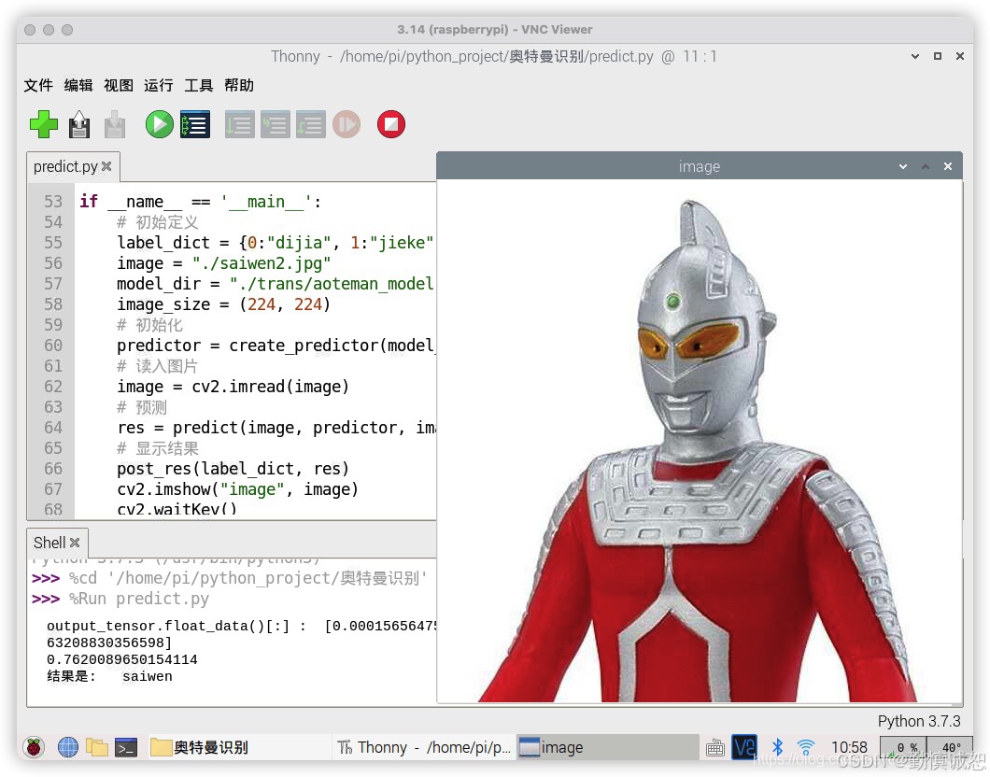Click the output_tensor.float_data shell line

(241, 626)
